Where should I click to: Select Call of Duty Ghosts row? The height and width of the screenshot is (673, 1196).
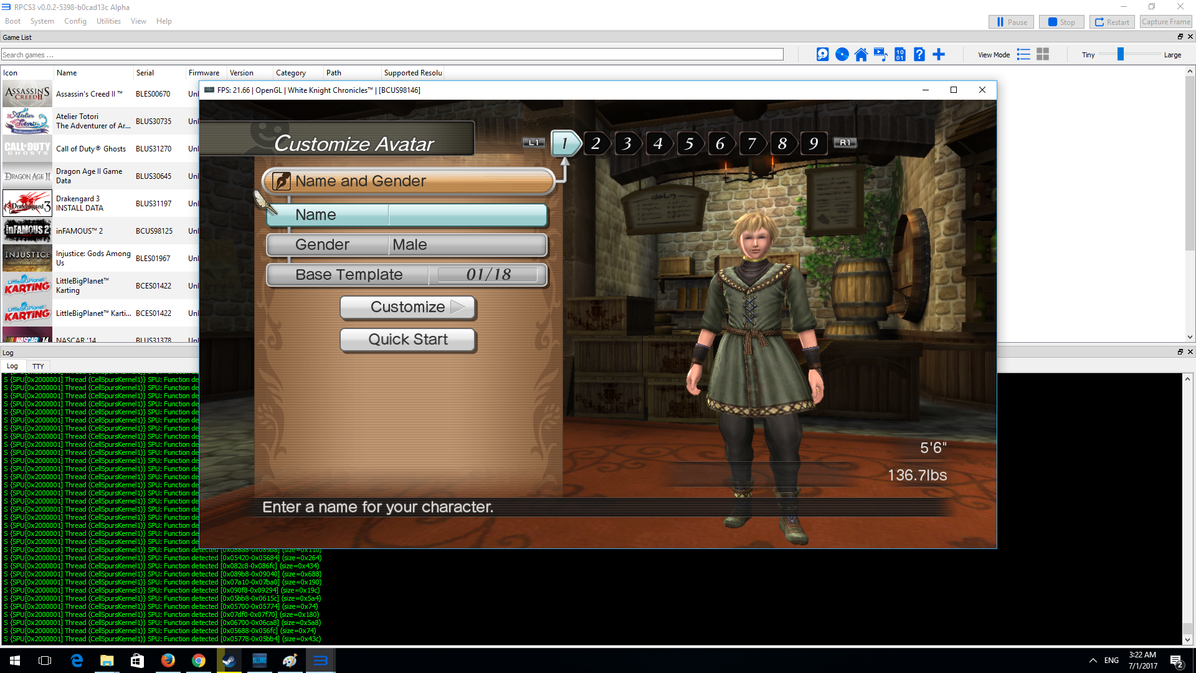(100, 149)
